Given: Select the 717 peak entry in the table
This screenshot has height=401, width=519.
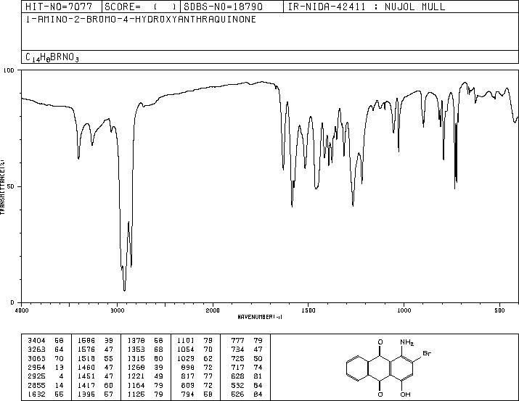Looking at the screenshot, I should tap(247, 367).
